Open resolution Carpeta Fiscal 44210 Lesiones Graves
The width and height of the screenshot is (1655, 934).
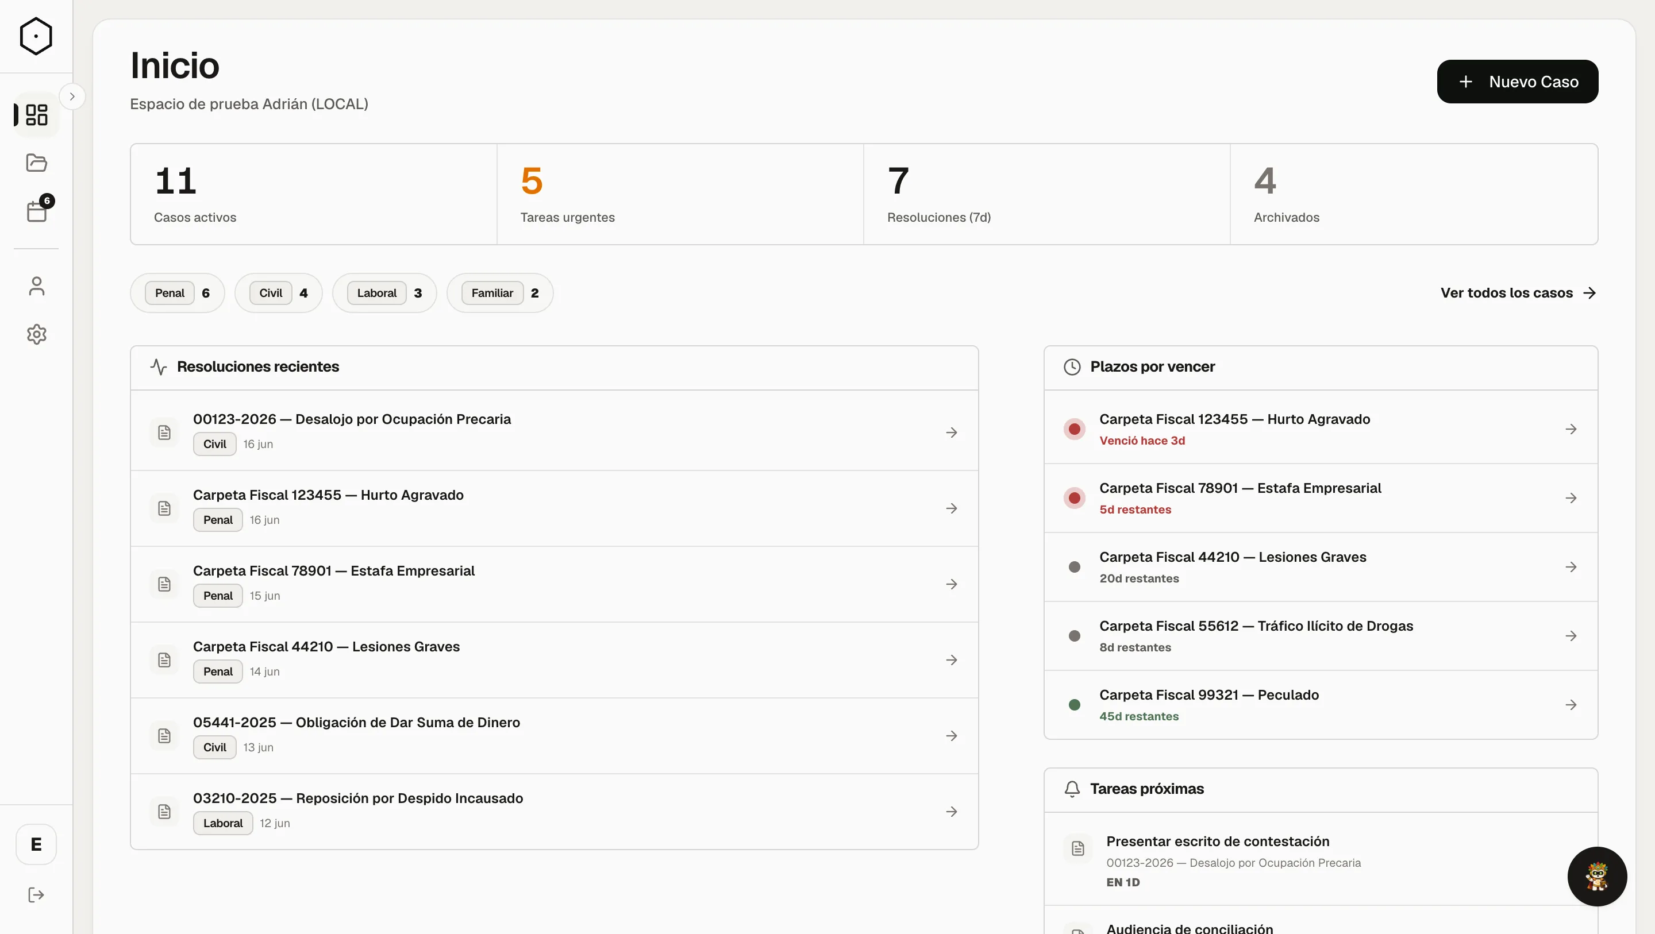pyautogui.click(x=554, y=659)
